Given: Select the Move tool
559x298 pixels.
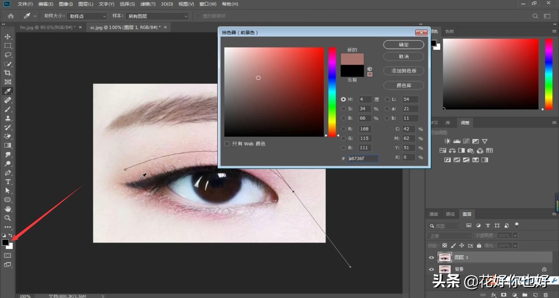Looking at the screenshot, I should coord(7,36).
